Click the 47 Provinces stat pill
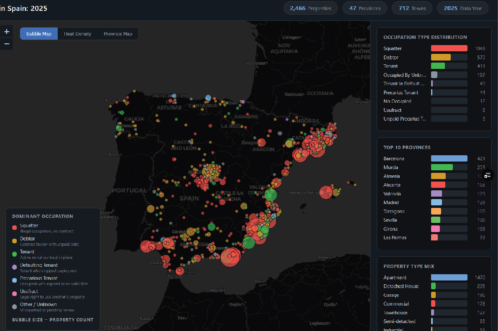This screenshot has height=331, width=498. 365,8
